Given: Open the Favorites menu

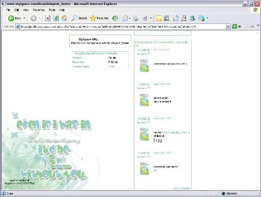Looking at the screenshot, I should click(39, 10).
